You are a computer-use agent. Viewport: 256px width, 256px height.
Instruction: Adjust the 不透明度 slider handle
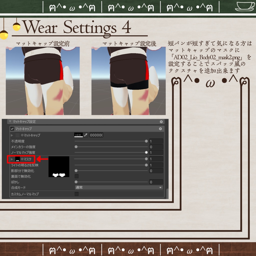(146, 141)
